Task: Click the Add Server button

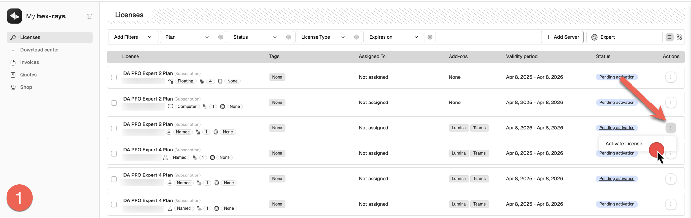Action: (x=562, y=37)
